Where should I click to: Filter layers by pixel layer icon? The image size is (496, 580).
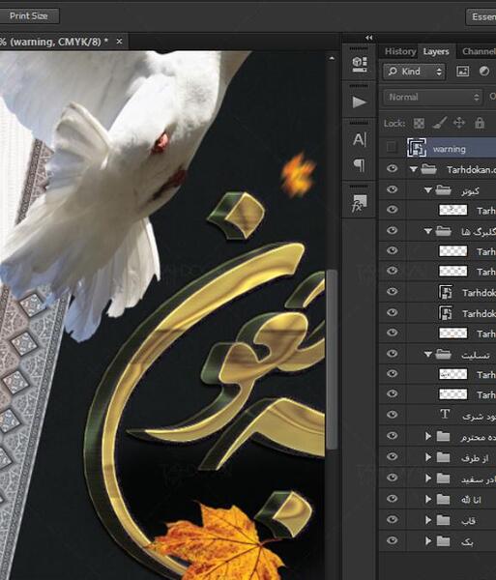point(463,71)
